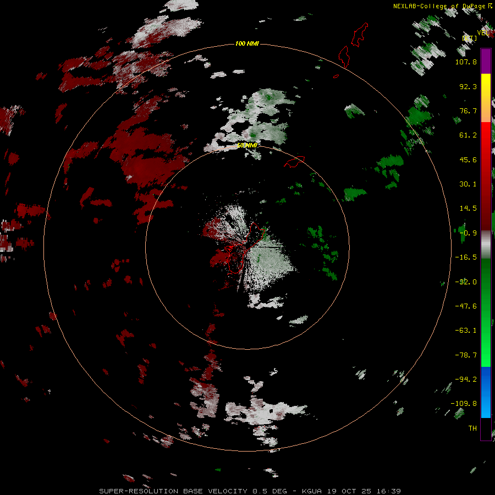Click the 76.7 velocity scale value
Image resolution: width=495 pixels, height=495 pixels.
468,111
